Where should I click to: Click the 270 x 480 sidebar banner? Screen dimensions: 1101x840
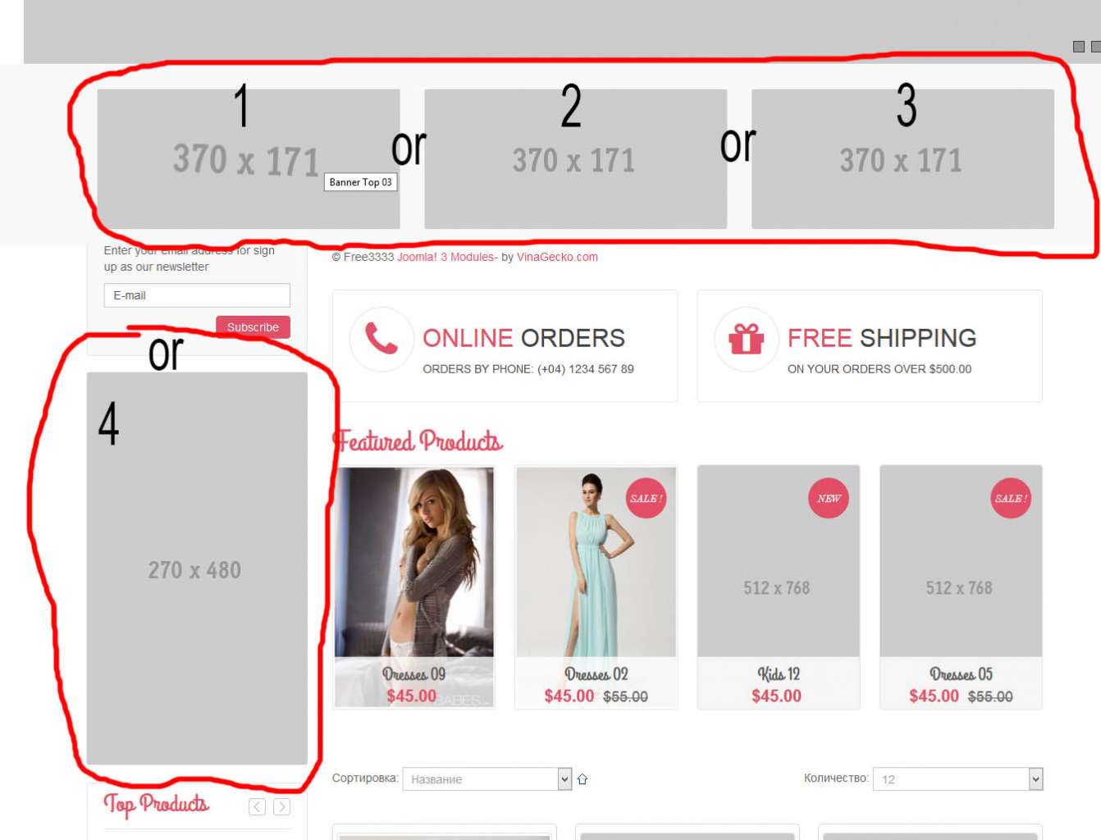(197, 568)
